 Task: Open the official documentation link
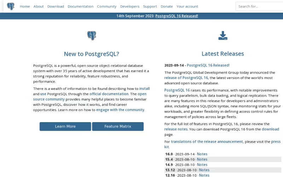pos(109,94)
